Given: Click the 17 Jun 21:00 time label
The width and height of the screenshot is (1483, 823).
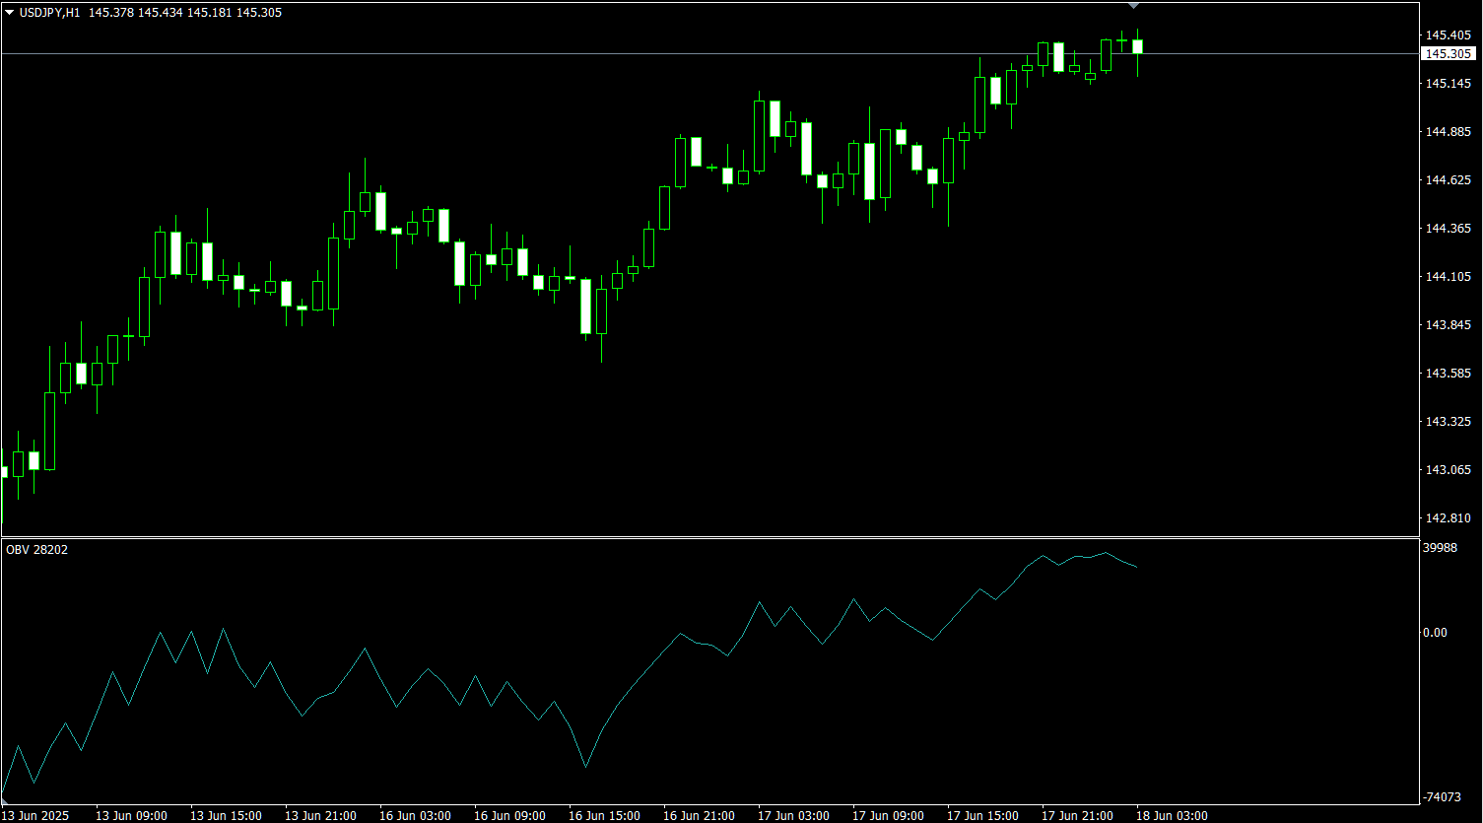Looking at the screenshot, I should (1077, 816).
